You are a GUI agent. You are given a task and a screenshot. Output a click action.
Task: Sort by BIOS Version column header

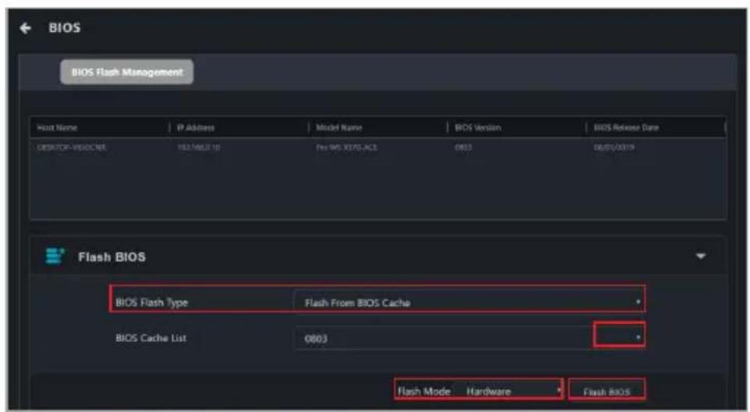point(478,128)
